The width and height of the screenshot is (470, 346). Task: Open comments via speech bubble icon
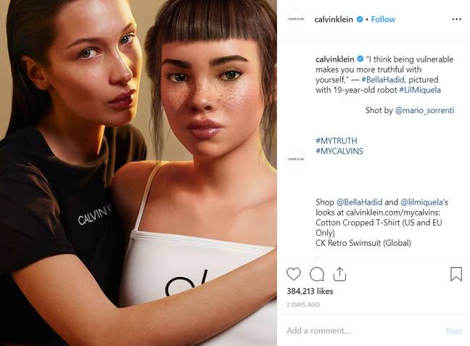317,274
